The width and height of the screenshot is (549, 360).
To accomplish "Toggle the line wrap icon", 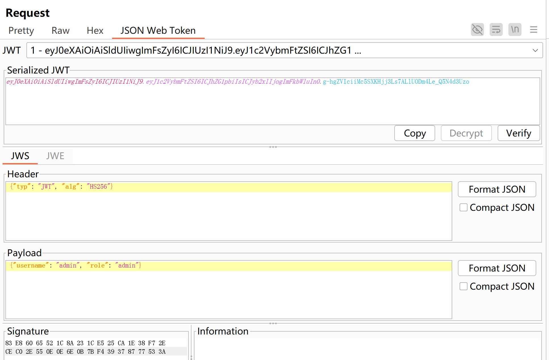I will pyautogui.click(x=496, y=30).
